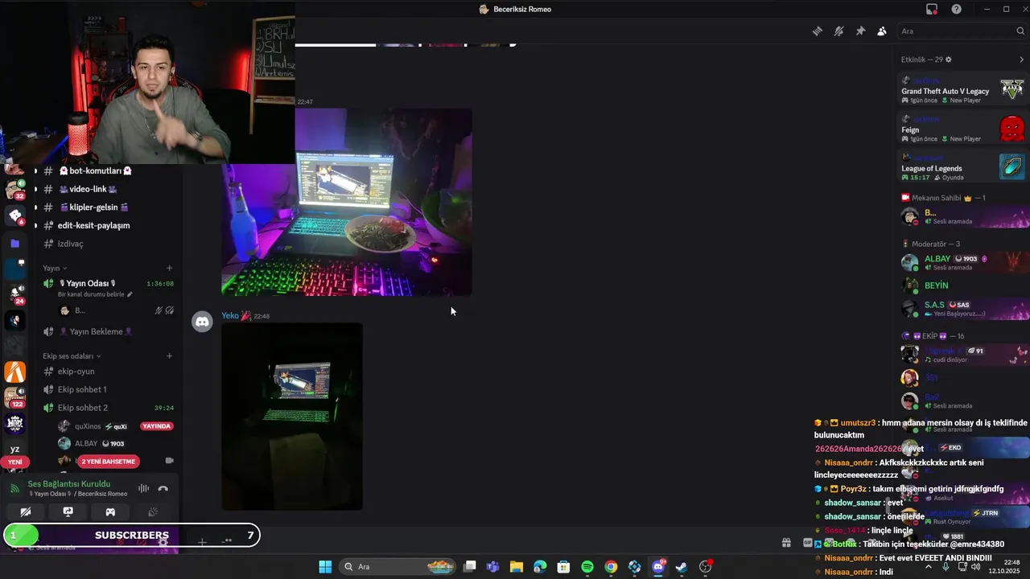Open the Feign activity card
Screen dimensions: 1030x579
click(962, 129)
